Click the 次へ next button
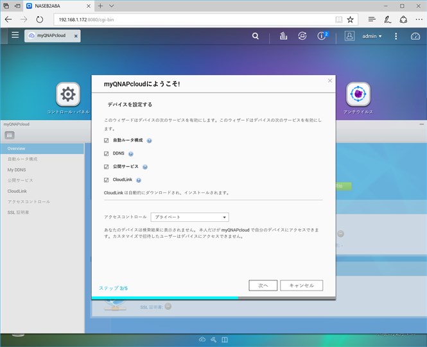Image resolution: width=427 pixels, height=347 pixels. tap(263, 285)
